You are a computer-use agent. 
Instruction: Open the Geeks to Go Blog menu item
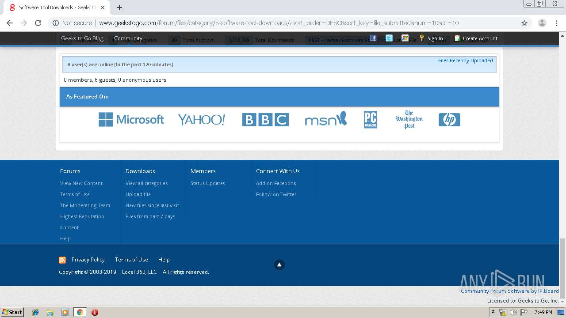pos(82,38)
